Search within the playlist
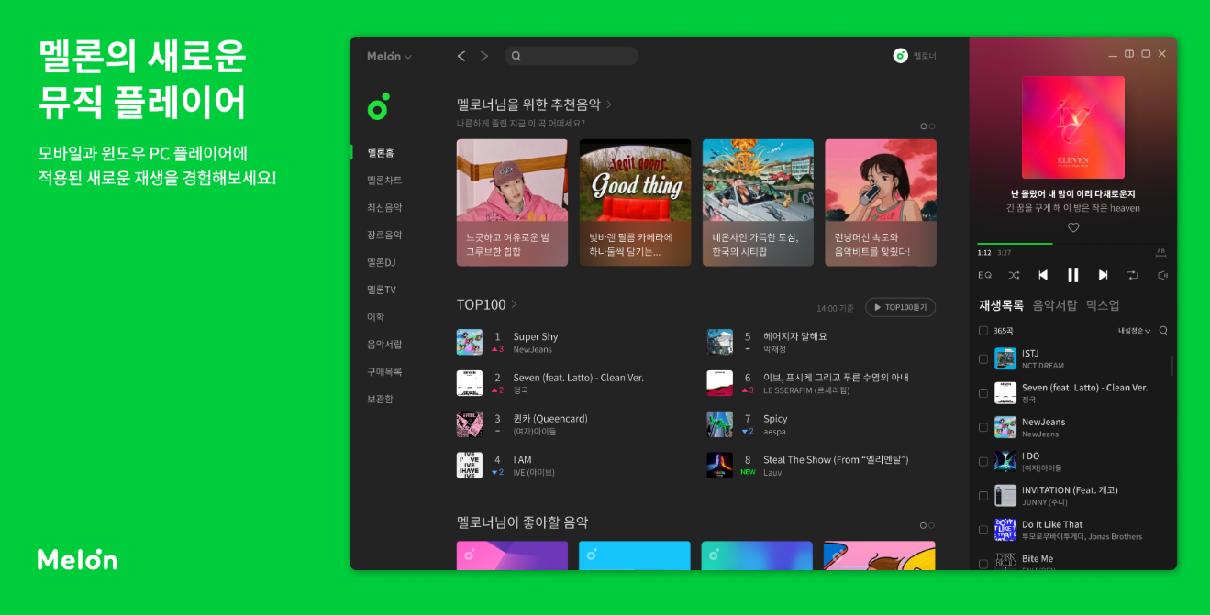The image size is (1210, 615). tap(1163, 331)
